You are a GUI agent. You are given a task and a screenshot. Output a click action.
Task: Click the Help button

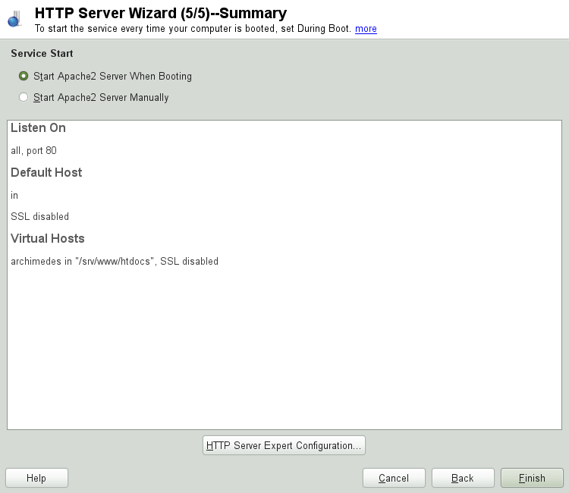(x=36, y=478)
